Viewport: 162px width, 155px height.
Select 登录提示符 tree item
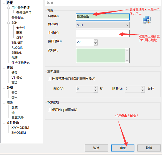click(24, 13)
